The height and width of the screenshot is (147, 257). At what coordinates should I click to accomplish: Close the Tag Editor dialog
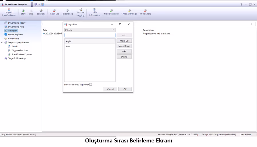click(x=129, y=24)
